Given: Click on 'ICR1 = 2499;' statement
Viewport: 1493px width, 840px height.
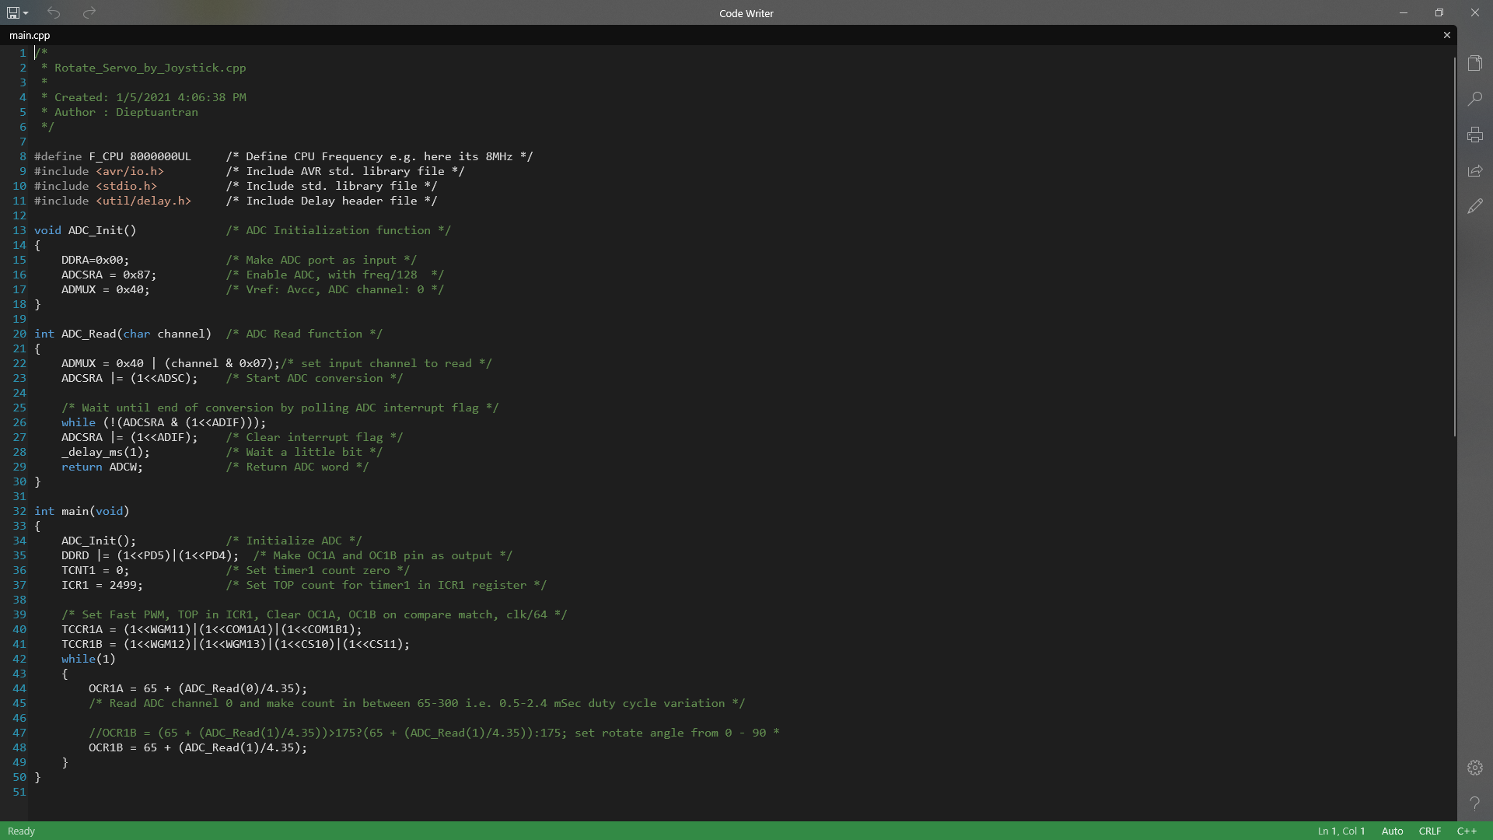Looking at the screenshot, I should pyautogui.click(x=103, y=585).
